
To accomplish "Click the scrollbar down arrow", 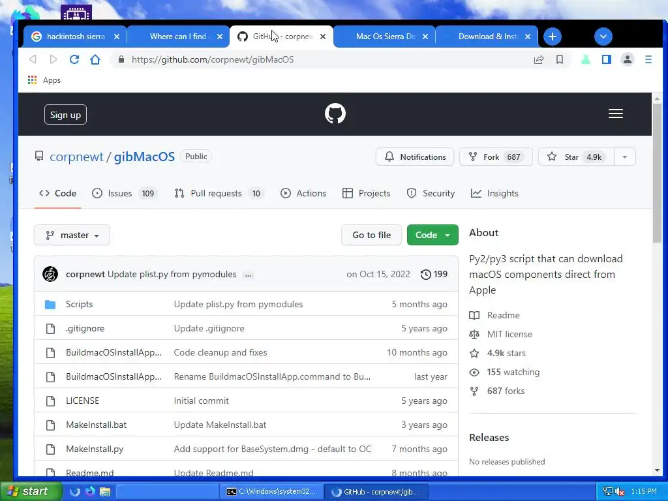I will point(657,470).
